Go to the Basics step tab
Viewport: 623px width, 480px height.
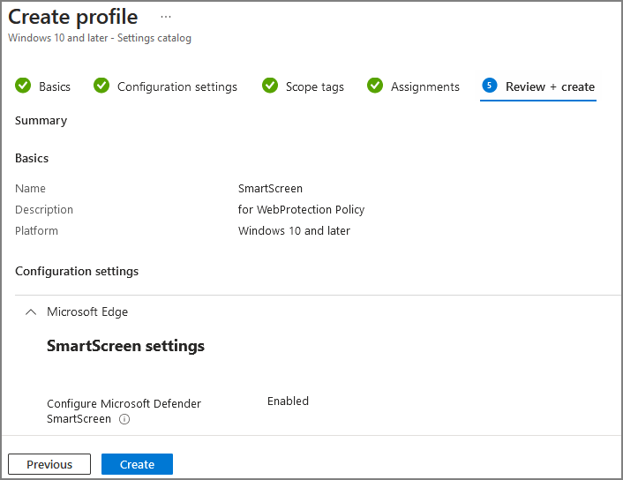pyautogui.click(x=43, y=86)
